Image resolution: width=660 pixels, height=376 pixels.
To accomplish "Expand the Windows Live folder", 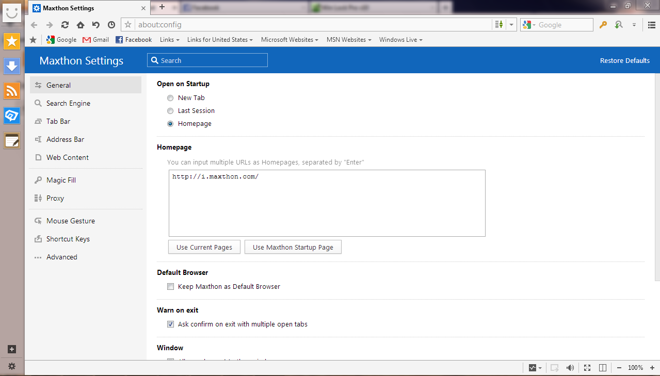I will point(401,40).
